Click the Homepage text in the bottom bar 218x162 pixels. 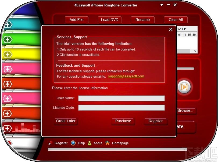(120, 143)
